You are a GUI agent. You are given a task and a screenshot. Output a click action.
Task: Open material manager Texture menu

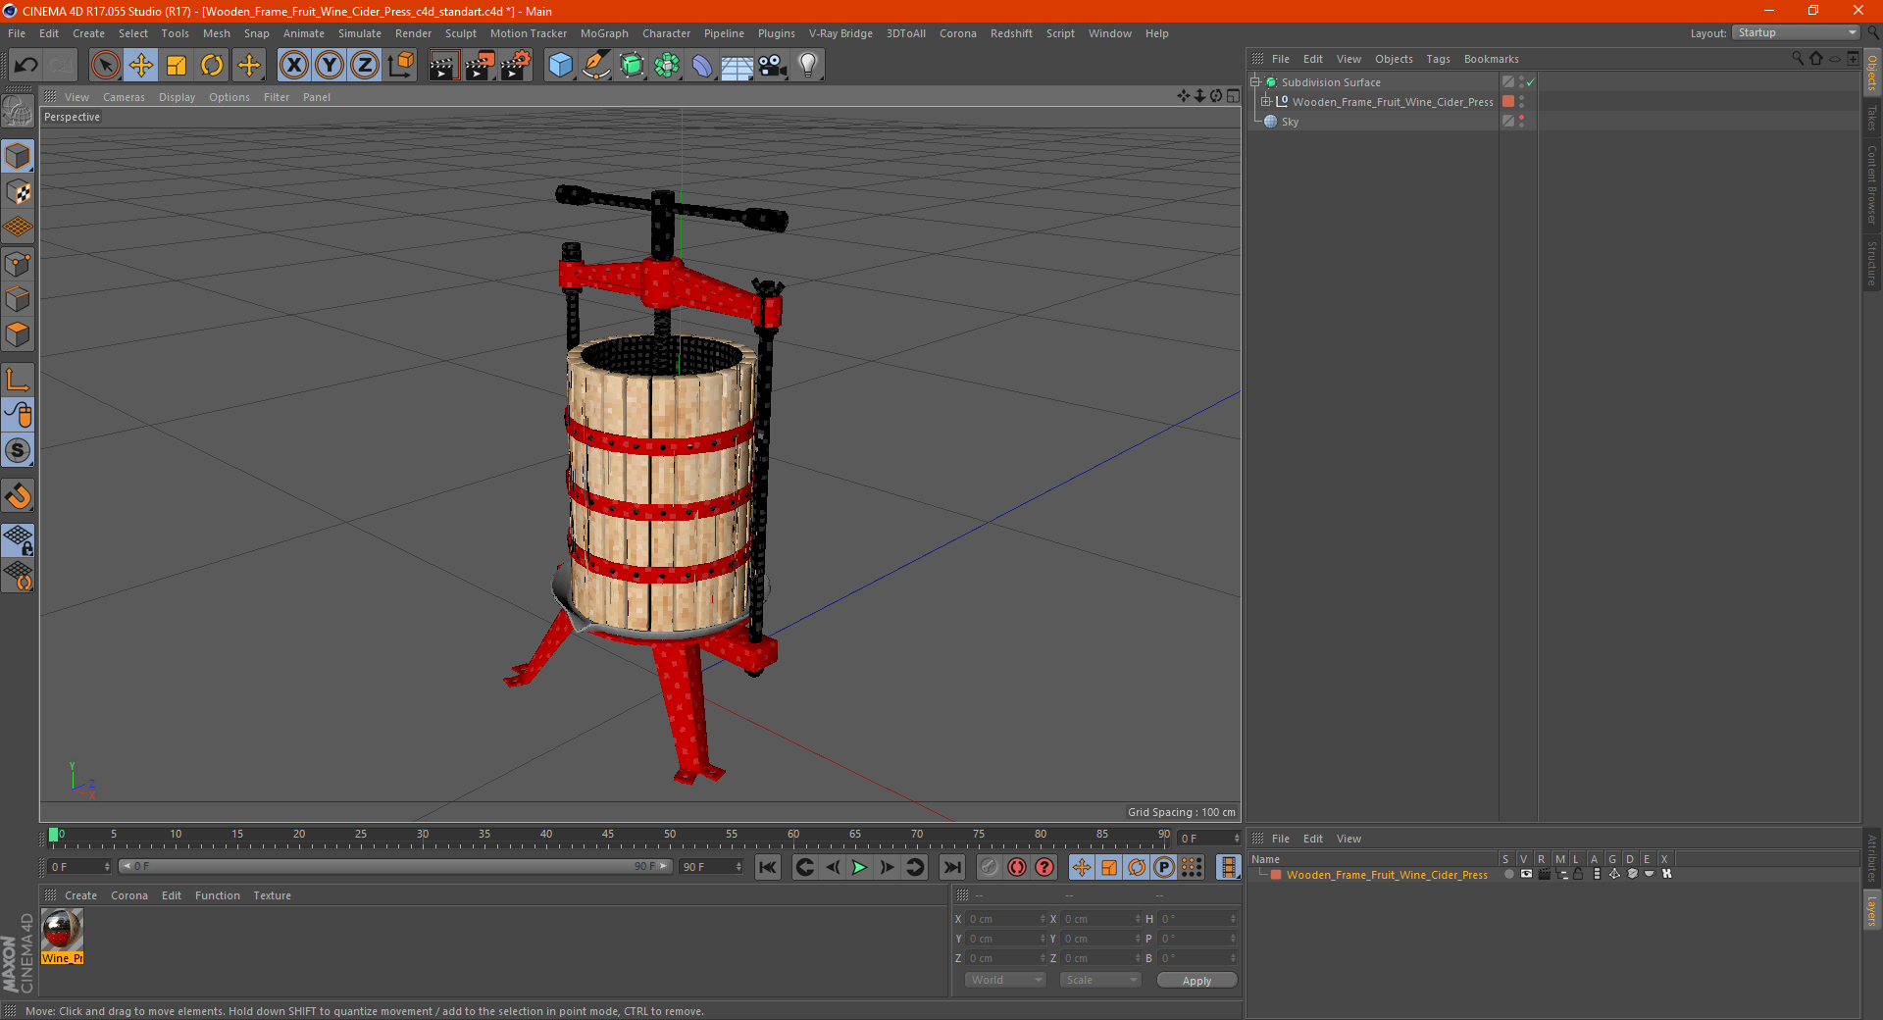coord(272,895)
